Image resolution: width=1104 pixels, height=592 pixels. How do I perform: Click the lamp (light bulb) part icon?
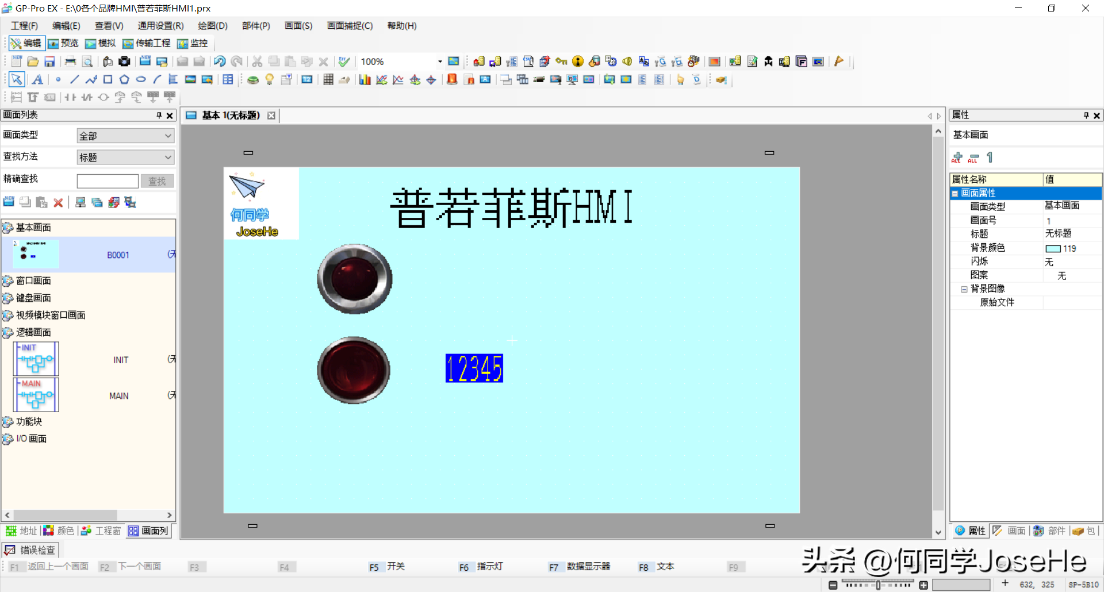click(269, 80)
